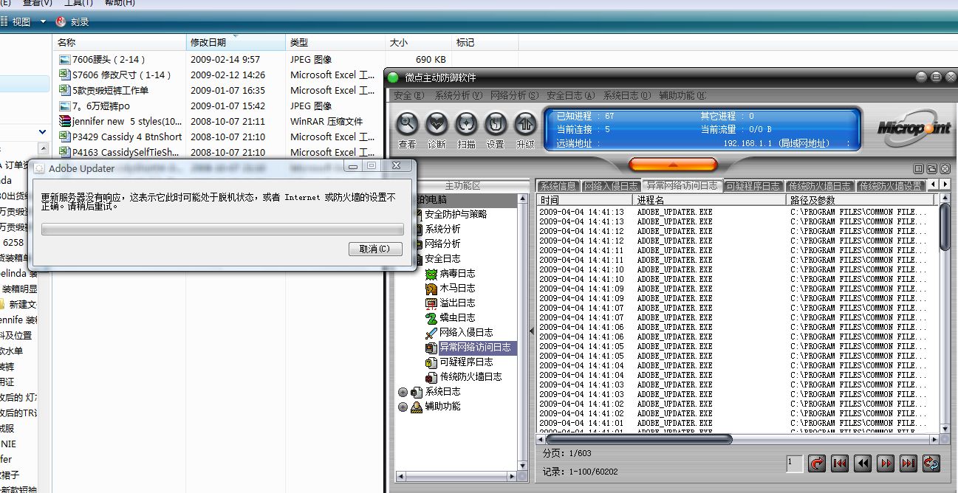The height and width of the screenshot is (493, 958).
Task: Expand the 辅助功能 tree node
Action: (x=403, y=407)
